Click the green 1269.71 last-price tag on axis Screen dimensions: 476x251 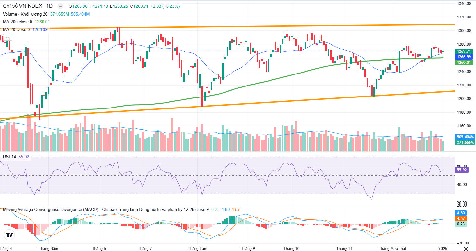click(x=464, y=51)
